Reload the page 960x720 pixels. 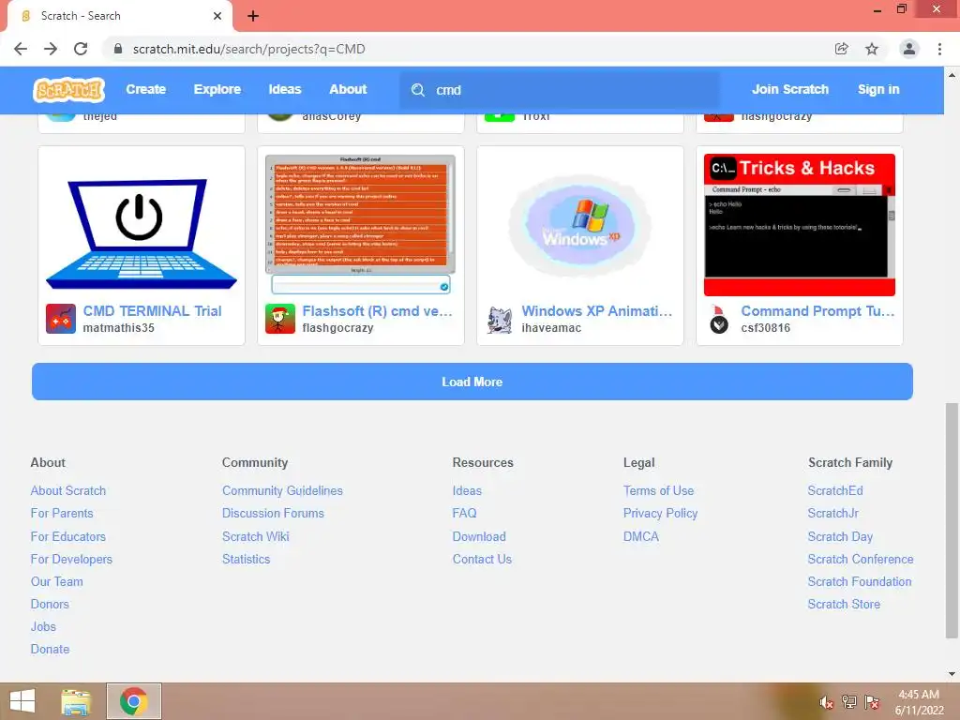click(81, 49)
